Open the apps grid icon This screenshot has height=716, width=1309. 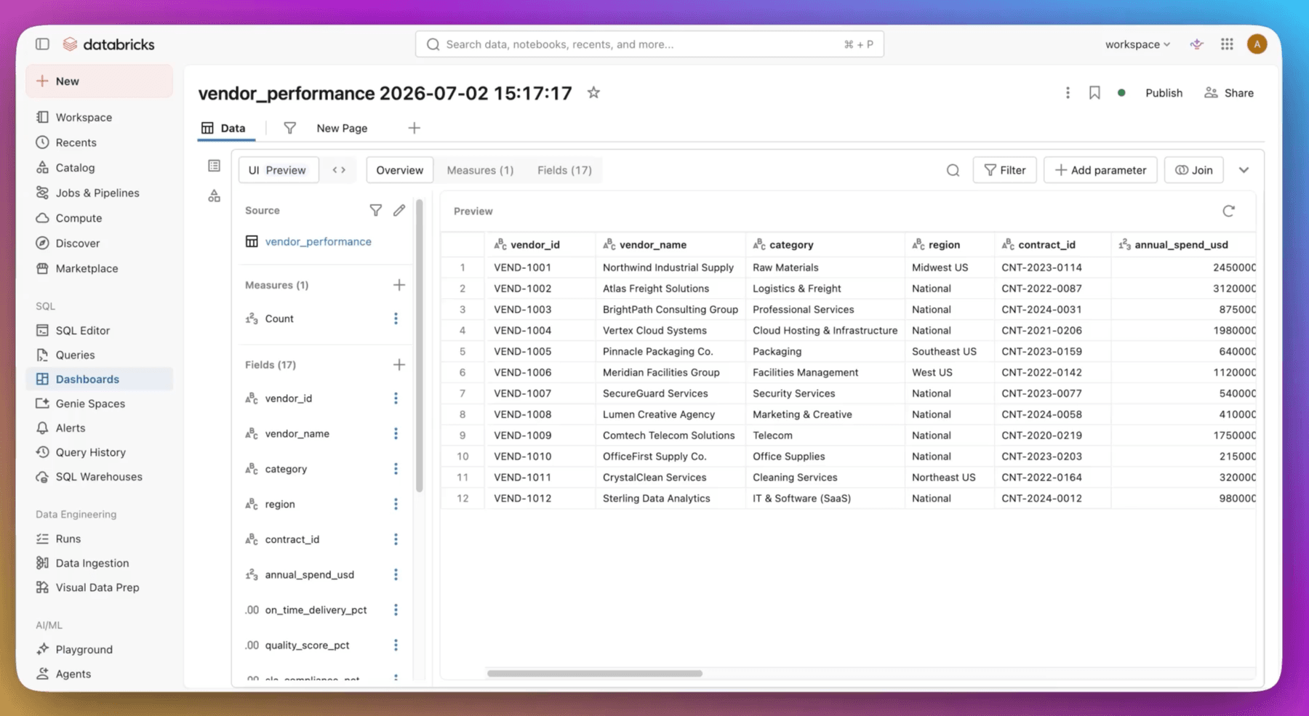tap(1227, 44)
